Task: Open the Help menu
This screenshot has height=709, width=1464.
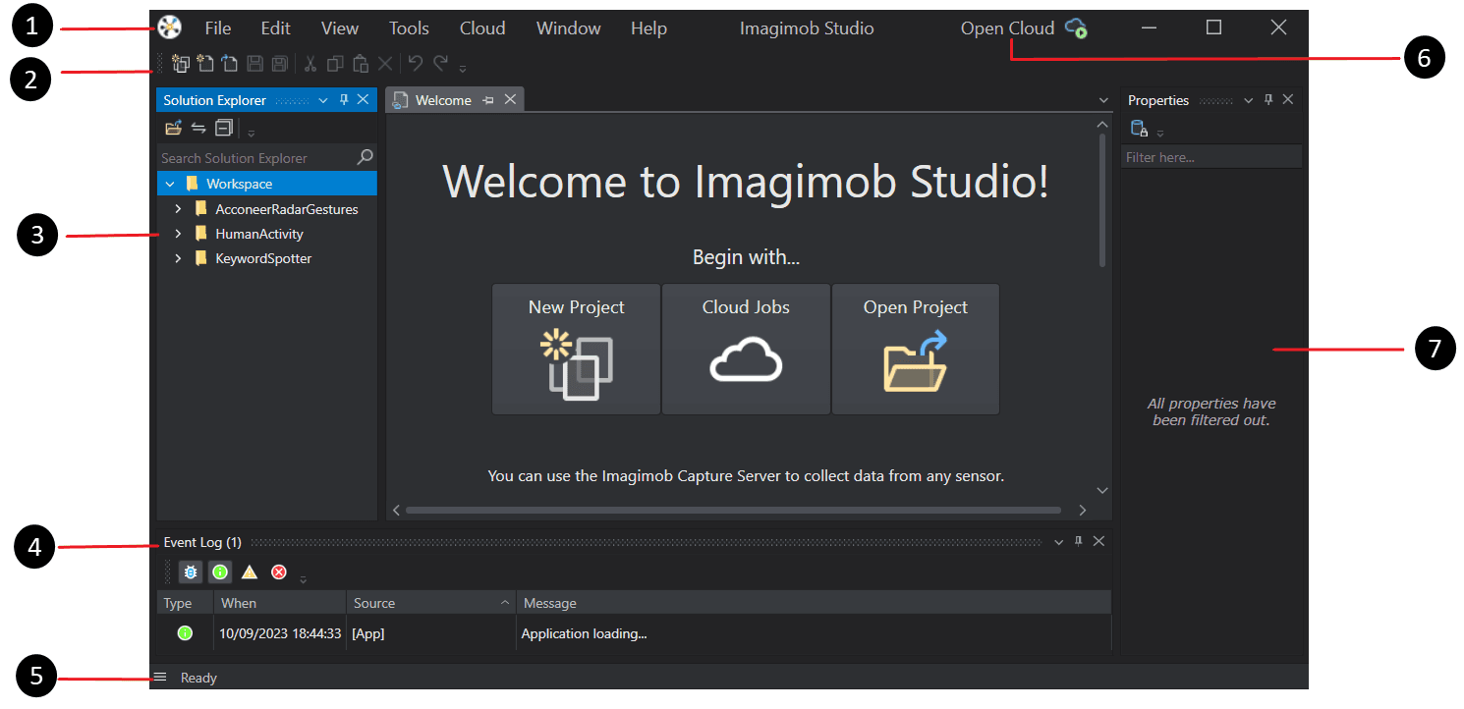Action: 648,28
